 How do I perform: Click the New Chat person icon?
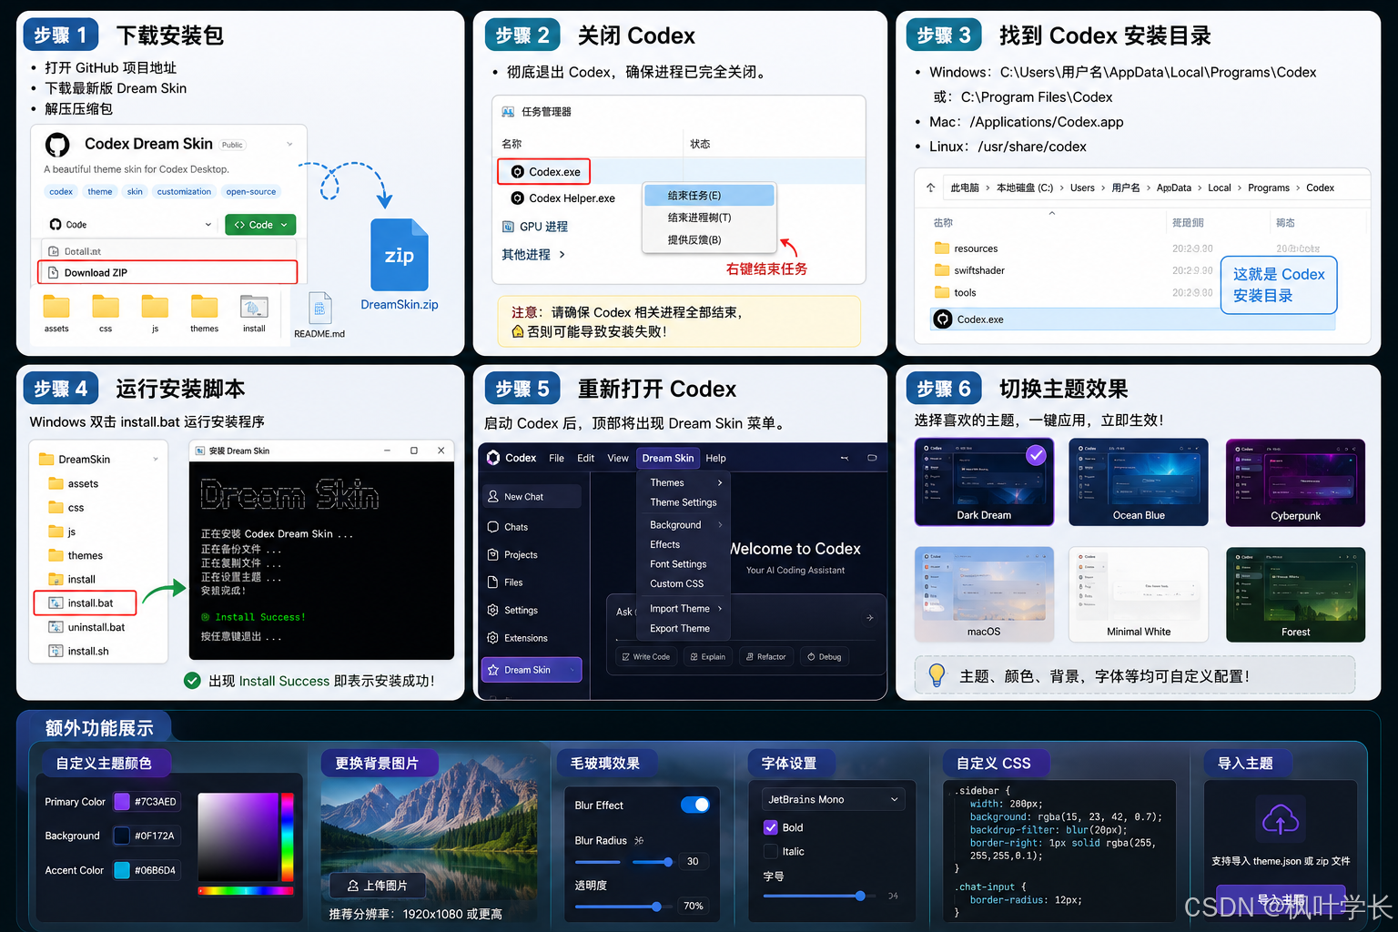[x=493, y=497]
